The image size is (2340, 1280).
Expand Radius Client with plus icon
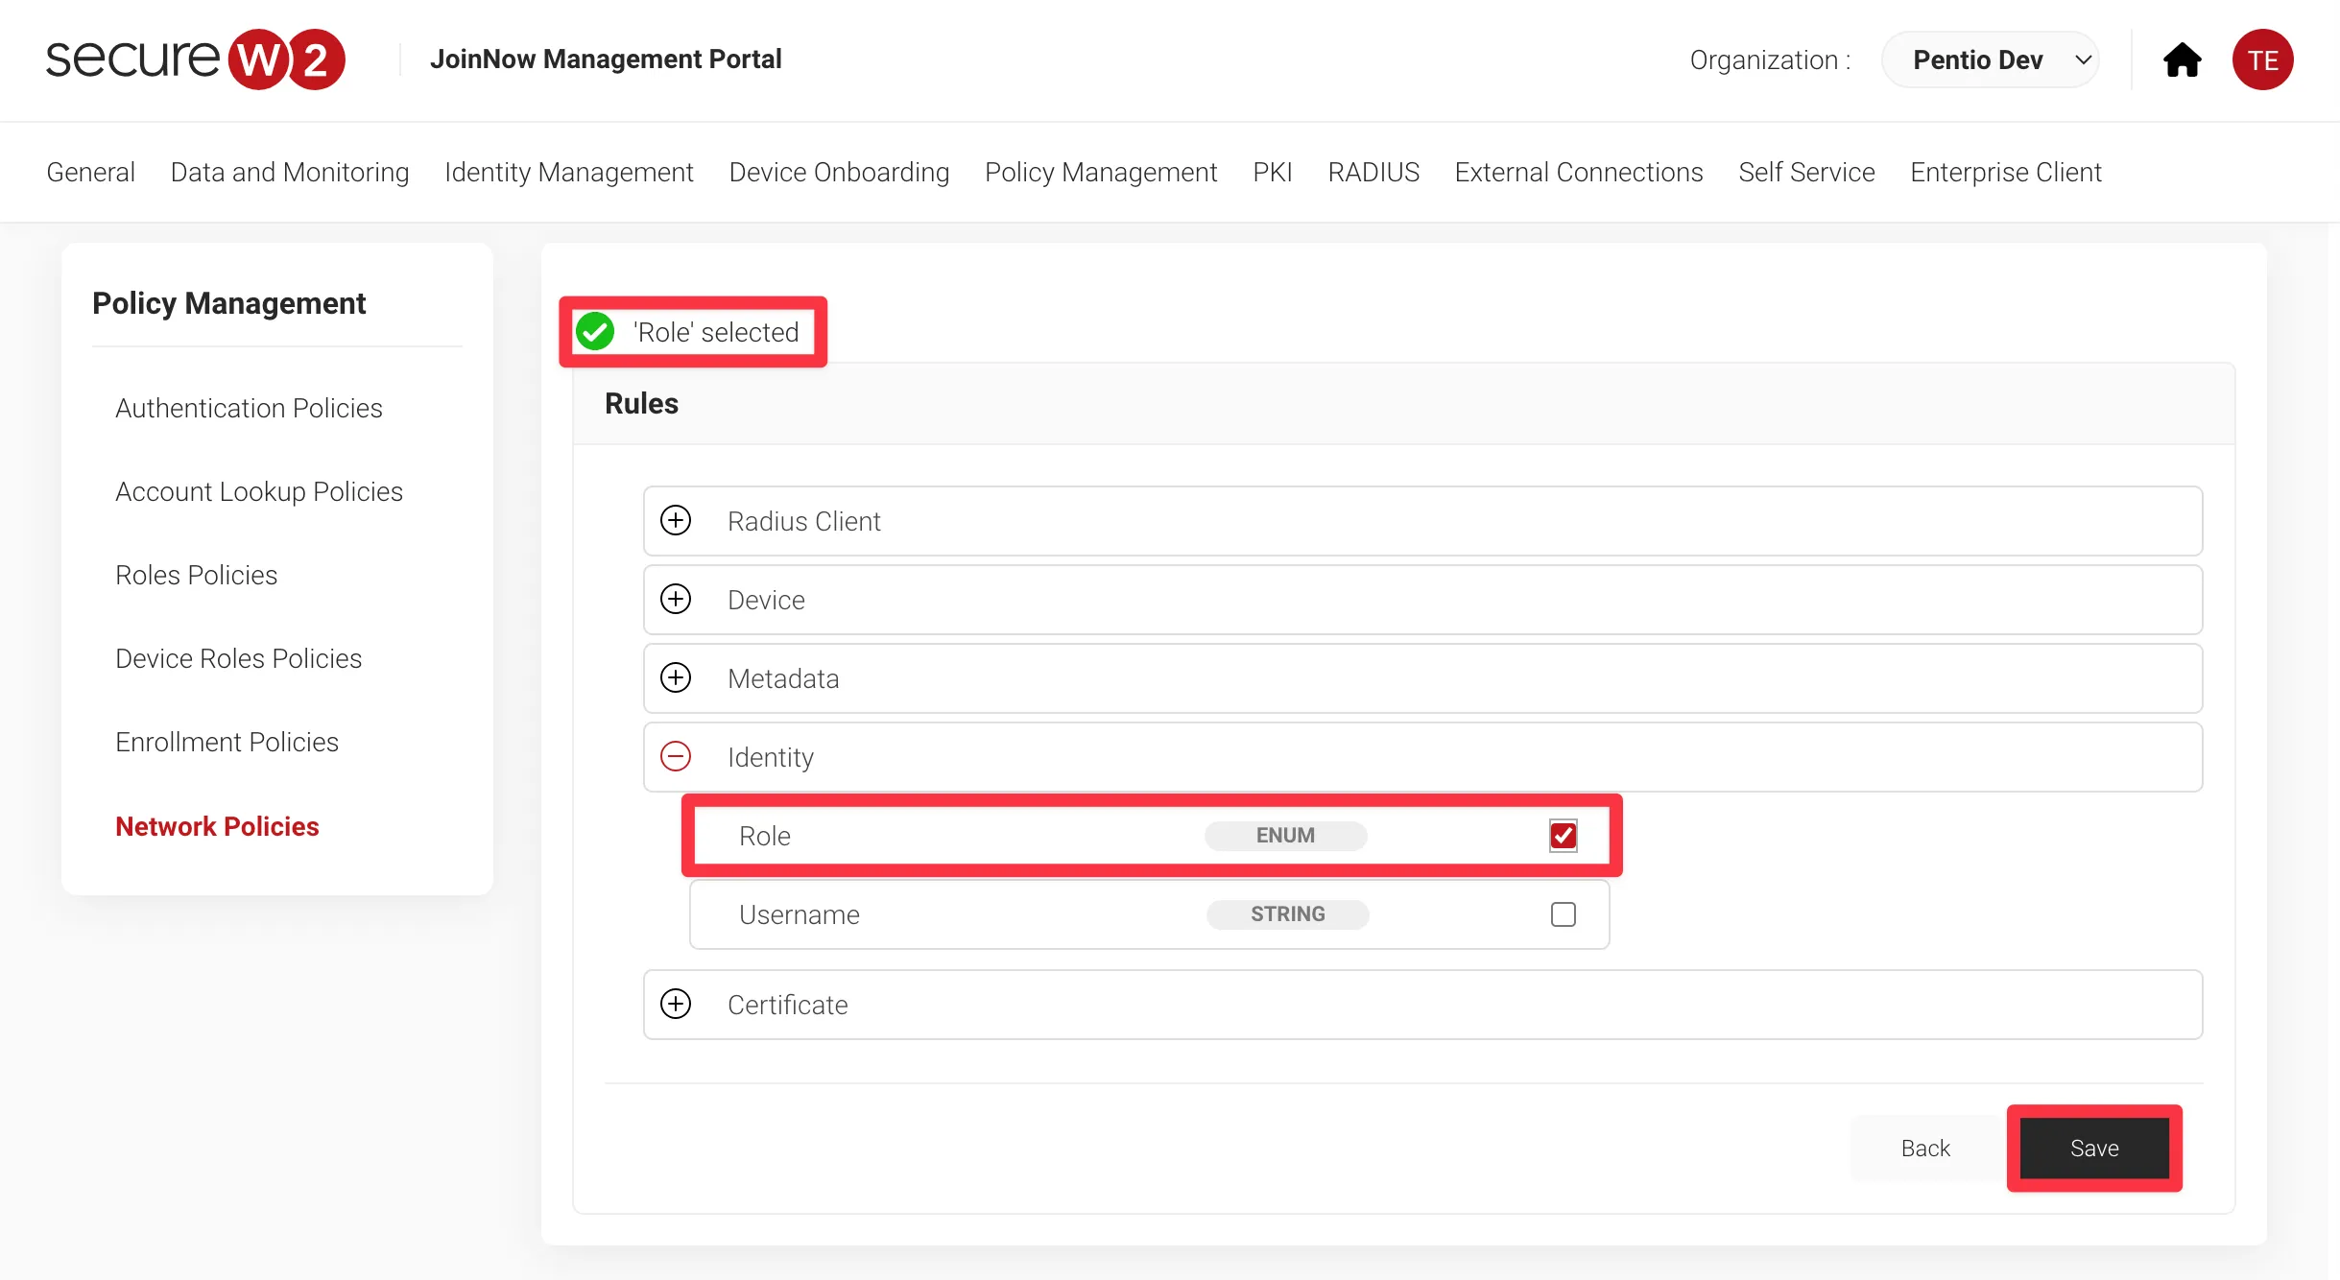pos(676,520)
